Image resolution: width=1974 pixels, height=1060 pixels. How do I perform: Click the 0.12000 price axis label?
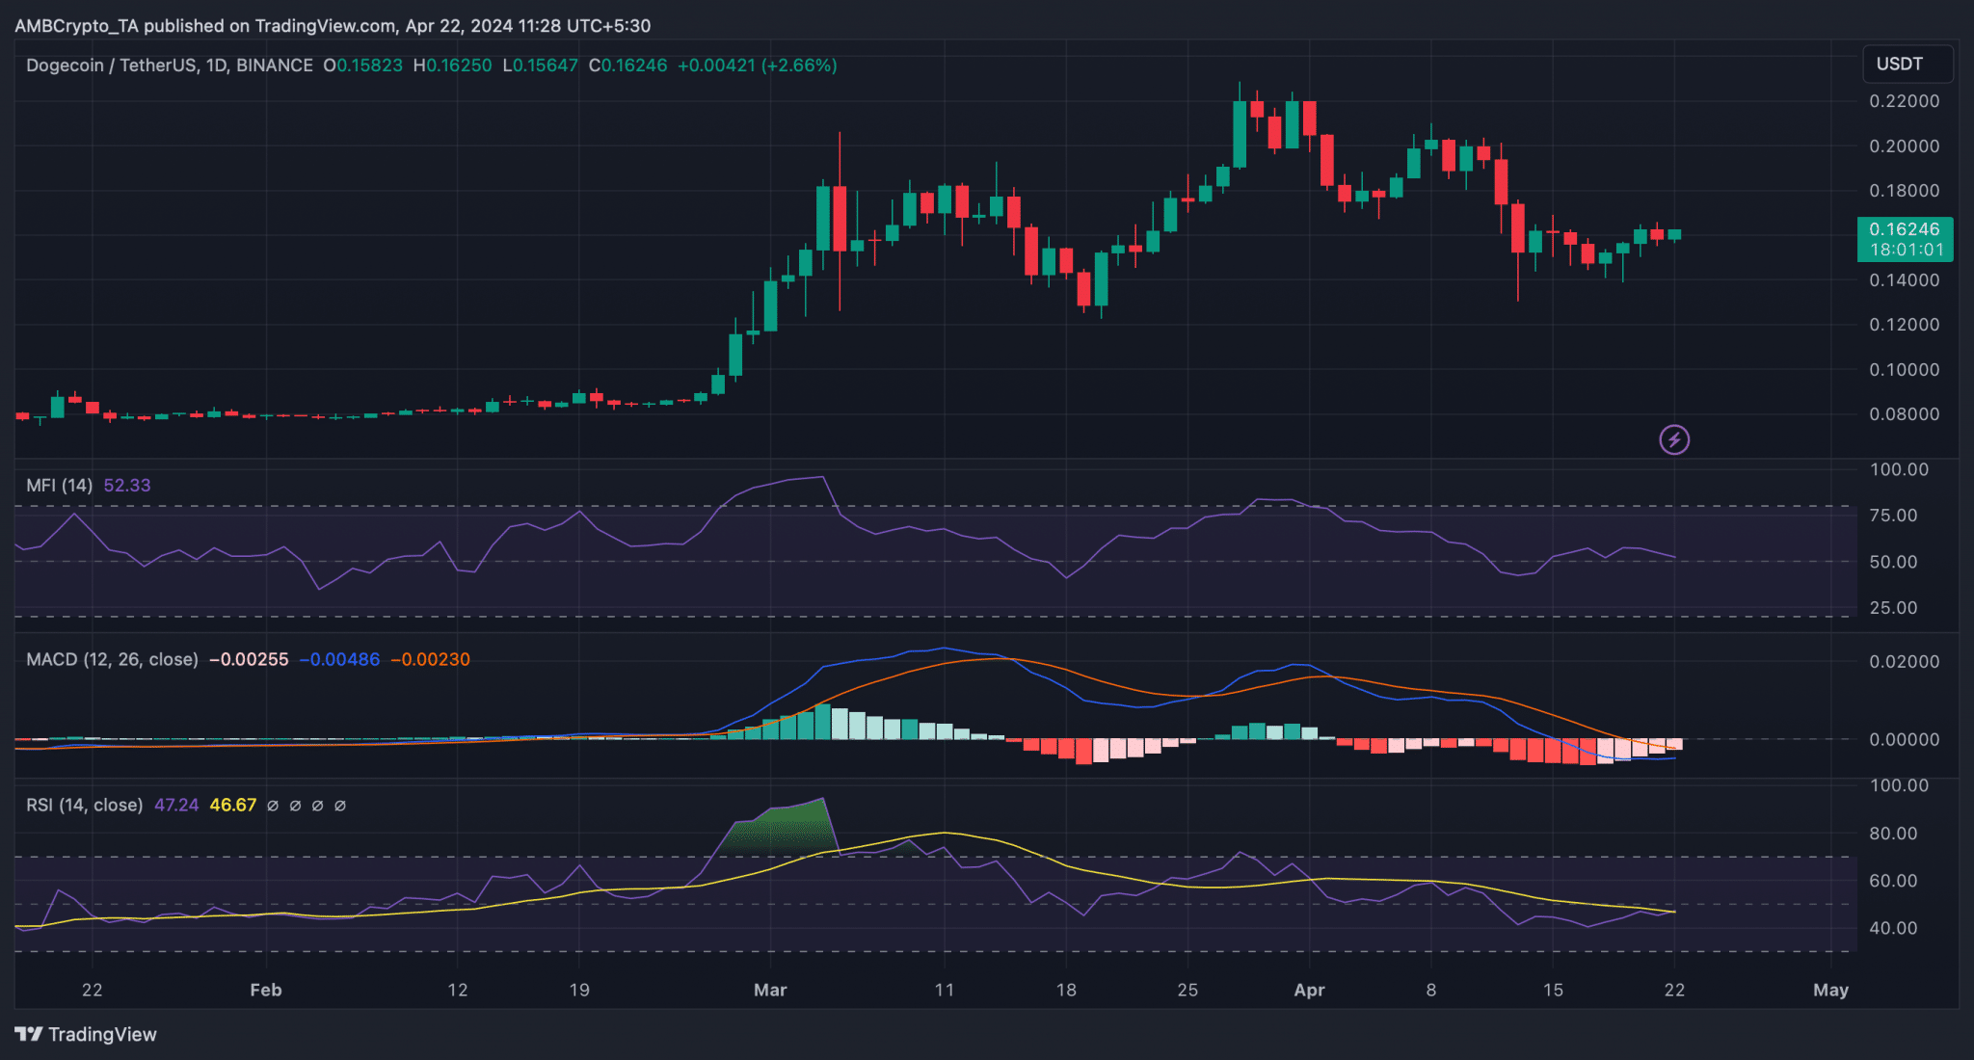click(1905, 325)
